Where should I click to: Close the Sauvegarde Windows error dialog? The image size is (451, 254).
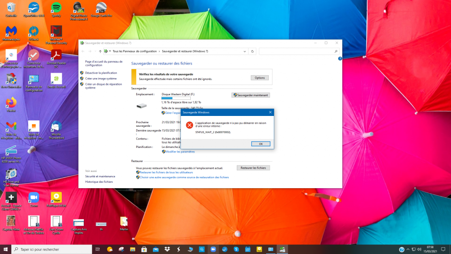click(270, 112)
